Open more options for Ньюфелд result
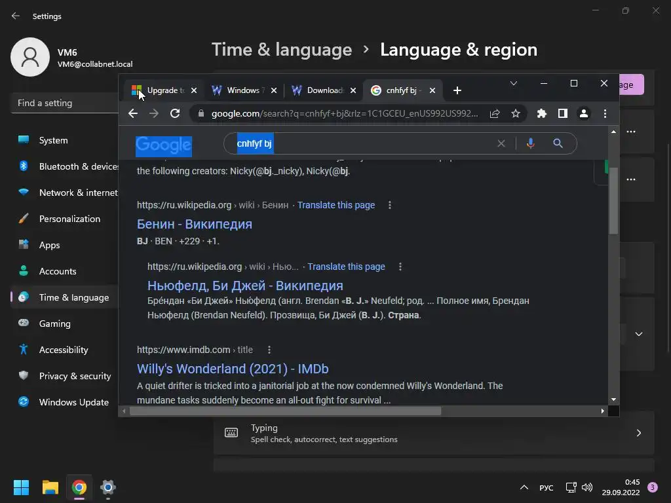The image size is (671, 503). point(400,267)
